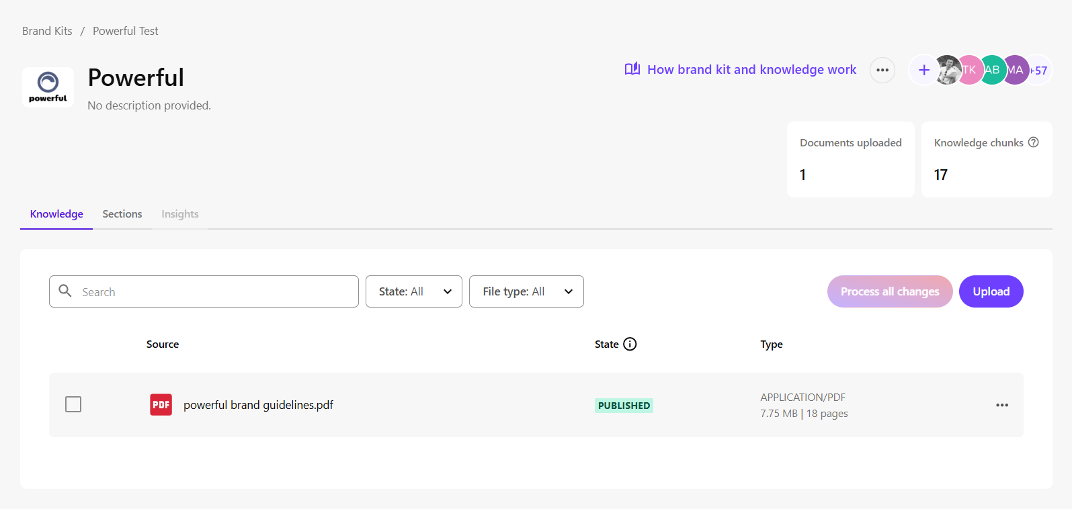Click APPLICATION/PDF type text
1072x509 pixels.
point(803,397)
